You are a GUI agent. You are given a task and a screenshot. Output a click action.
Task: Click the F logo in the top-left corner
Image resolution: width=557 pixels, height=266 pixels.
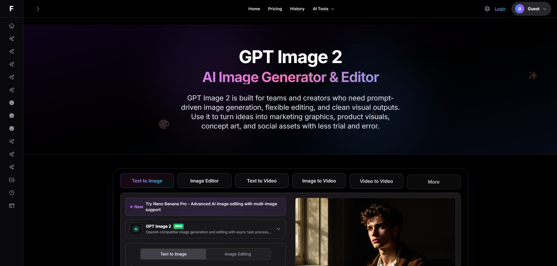11,8
